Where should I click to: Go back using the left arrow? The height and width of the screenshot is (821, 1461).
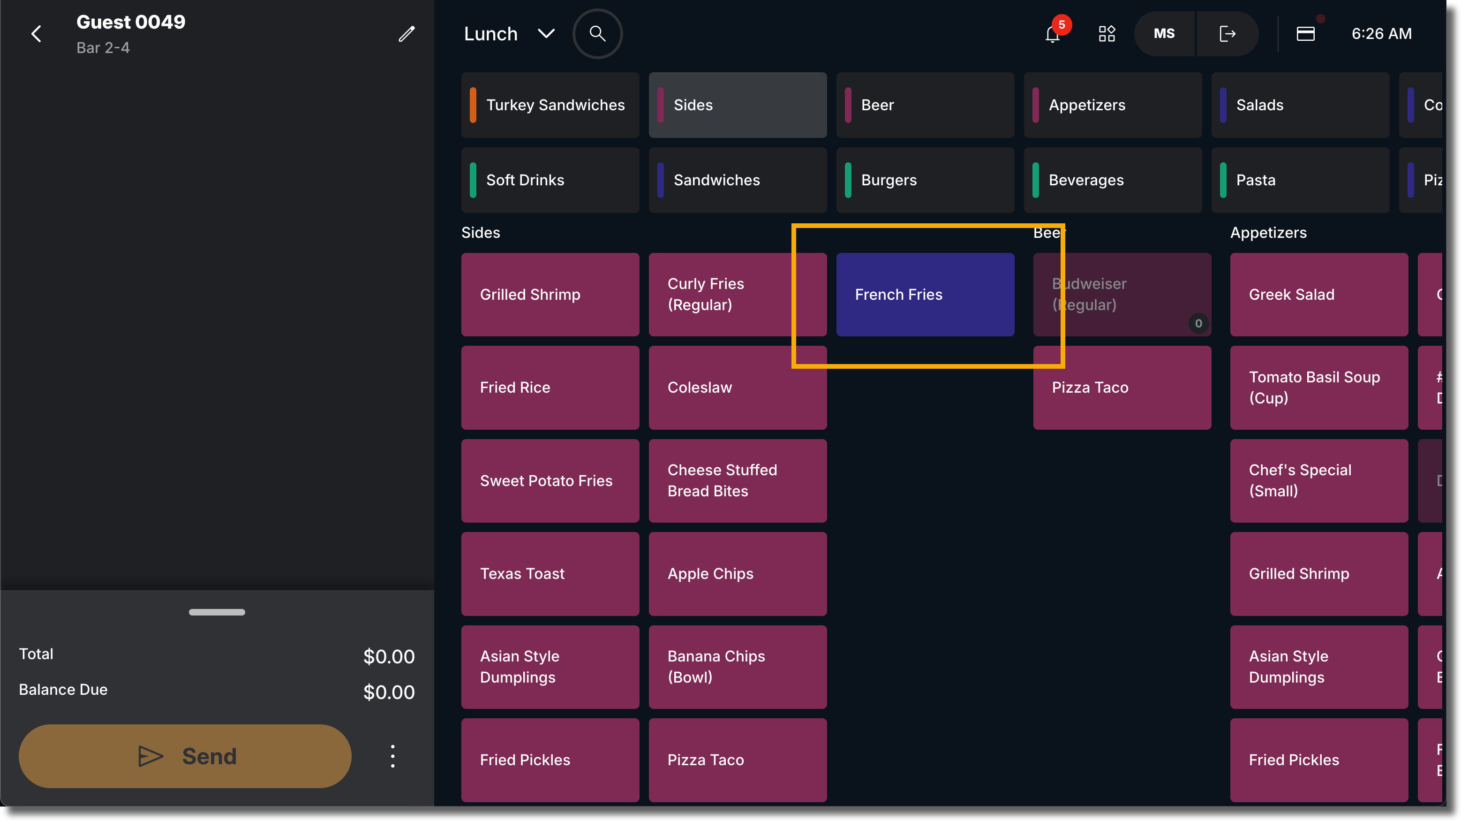click(36, 34)
